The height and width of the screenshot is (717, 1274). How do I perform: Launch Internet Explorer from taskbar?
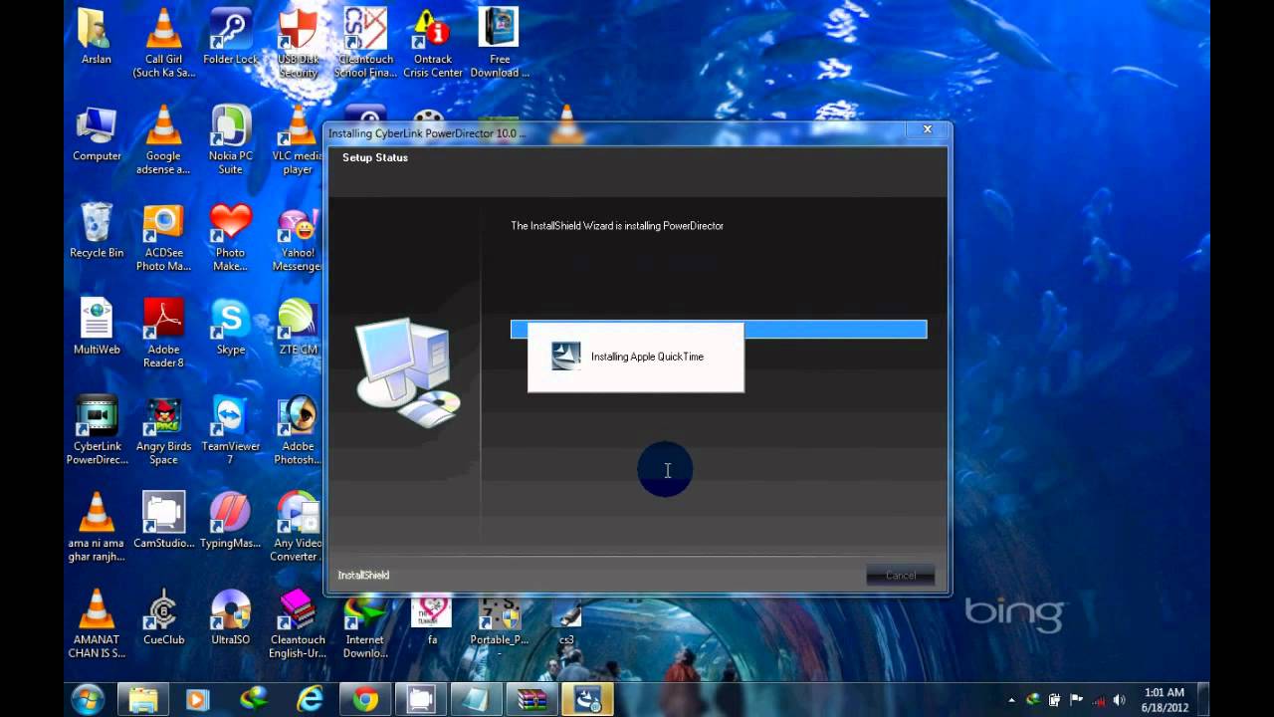click(x=310, y=700)
